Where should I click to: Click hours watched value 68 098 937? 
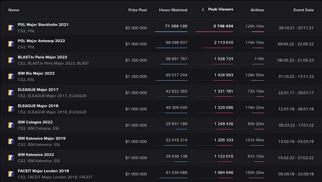[x=176, y=43]
